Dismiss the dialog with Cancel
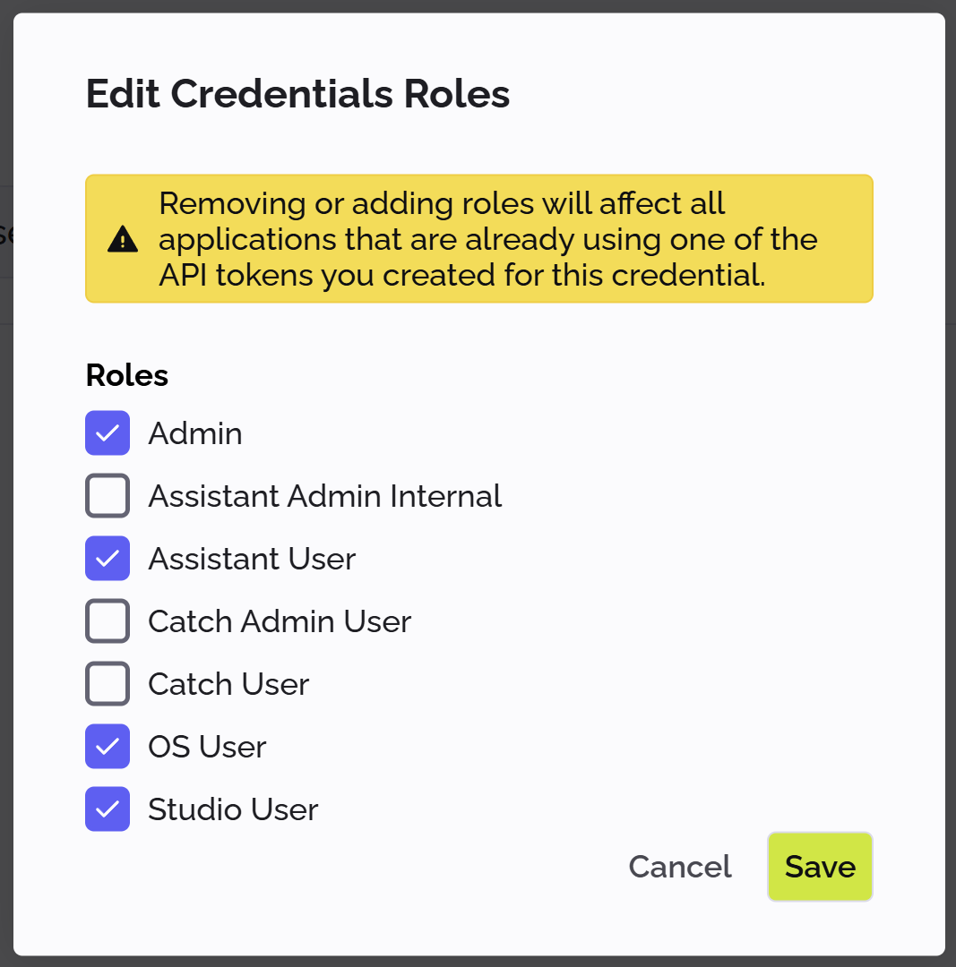This screenshot has height=967, width=956. point(679,866)
